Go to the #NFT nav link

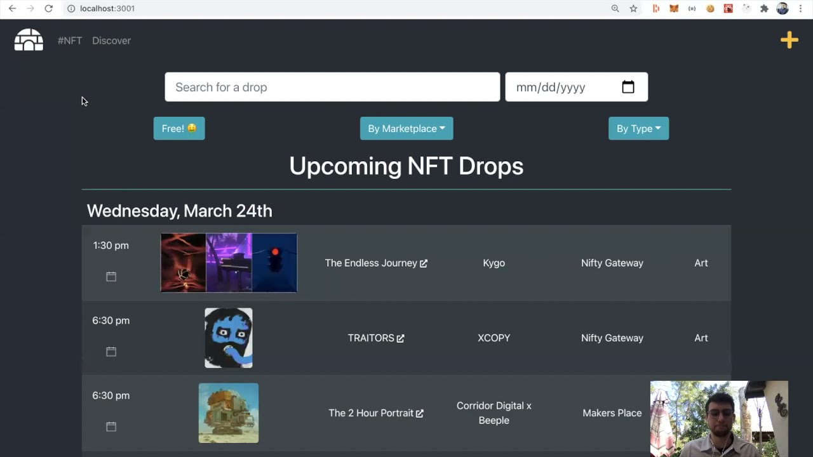(x=70, y=41)
